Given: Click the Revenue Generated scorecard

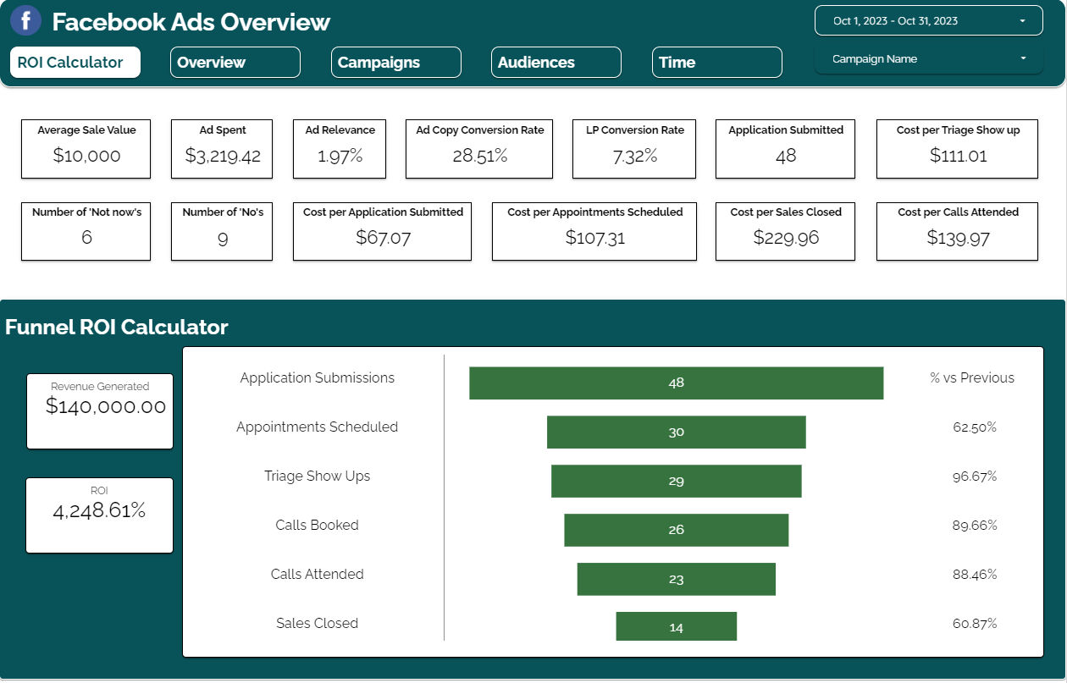Looking at the screenshot, I should point(100,411).
